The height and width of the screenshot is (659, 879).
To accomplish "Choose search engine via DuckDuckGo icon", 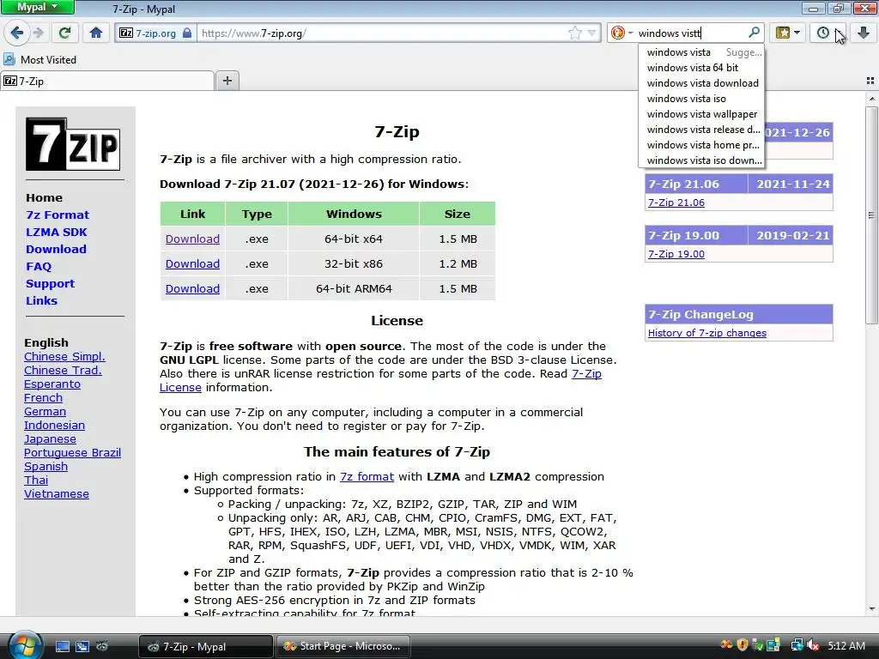I will click(618, 33).
